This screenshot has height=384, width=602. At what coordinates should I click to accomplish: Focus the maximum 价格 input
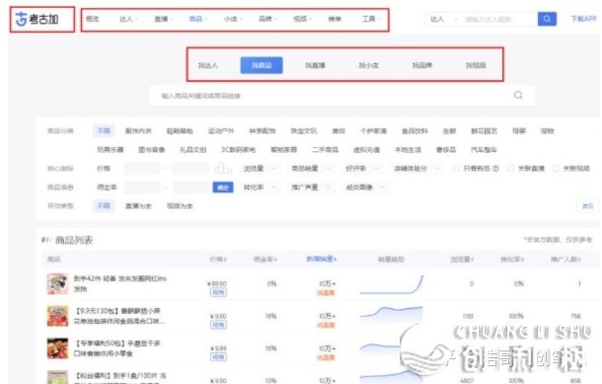click(x=190, y=168)
